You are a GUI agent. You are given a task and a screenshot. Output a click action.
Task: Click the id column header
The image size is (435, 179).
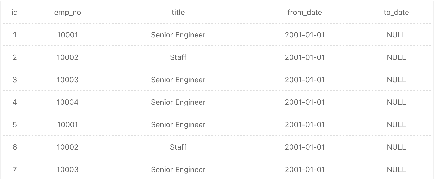[x=15, y=12]
